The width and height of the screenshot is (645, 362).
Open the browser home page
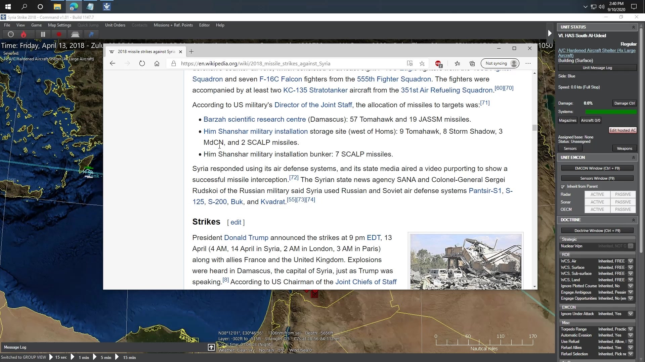pos(157,63)
